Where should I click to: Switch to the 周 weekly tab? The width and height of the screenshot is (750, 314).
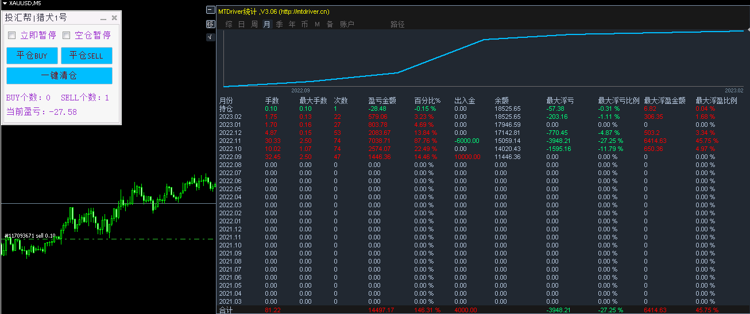(254, 24)
